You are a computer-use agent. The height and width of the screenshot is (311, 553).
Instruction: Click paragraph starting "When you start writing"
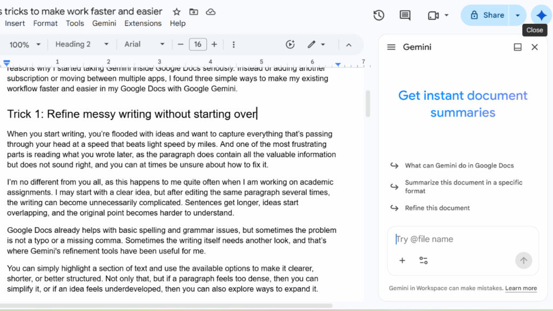pos(171,149)
